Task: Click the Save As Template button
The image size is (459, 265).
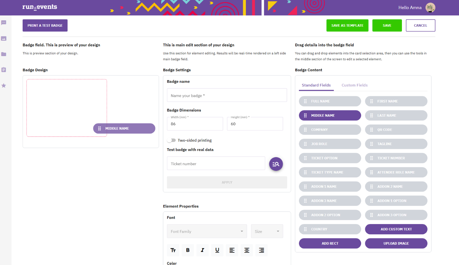Action: click(x=347, y=25)
